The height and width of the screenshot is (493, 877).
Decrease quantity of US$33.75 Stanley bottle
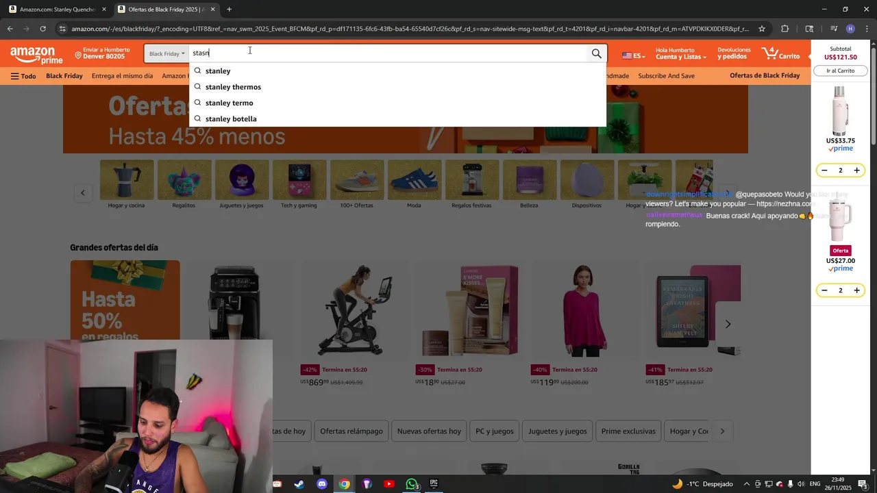coord(824,170)
